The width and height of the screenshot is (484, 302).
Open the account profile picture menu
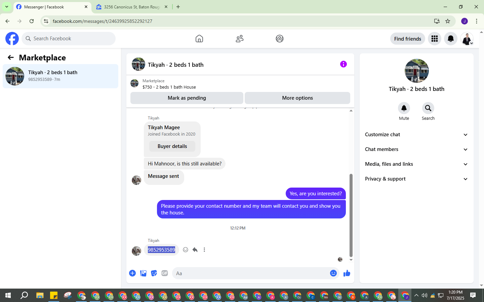pos(467,39)
